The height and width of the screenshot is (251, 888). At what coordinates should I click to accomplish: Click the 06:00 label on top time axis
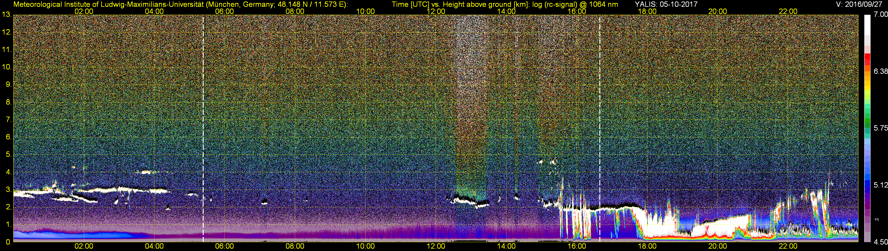coord(224,11)
